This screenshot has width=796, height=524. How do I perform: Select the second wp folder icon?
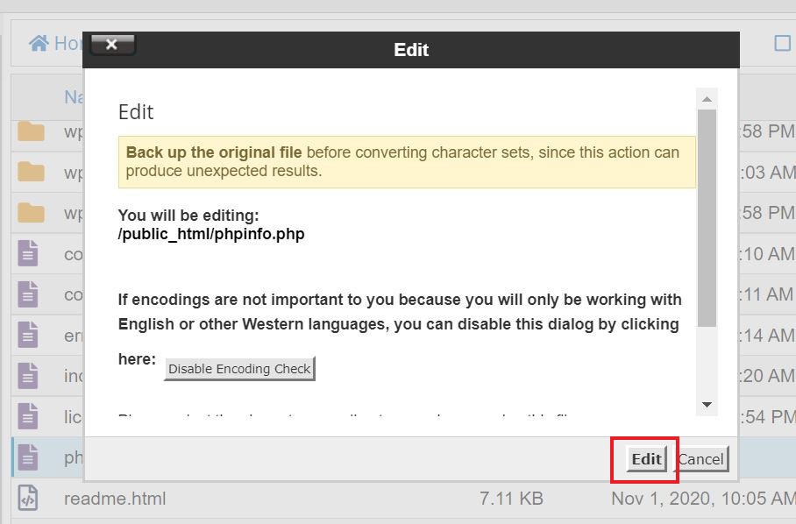click(x=31, y=172)
